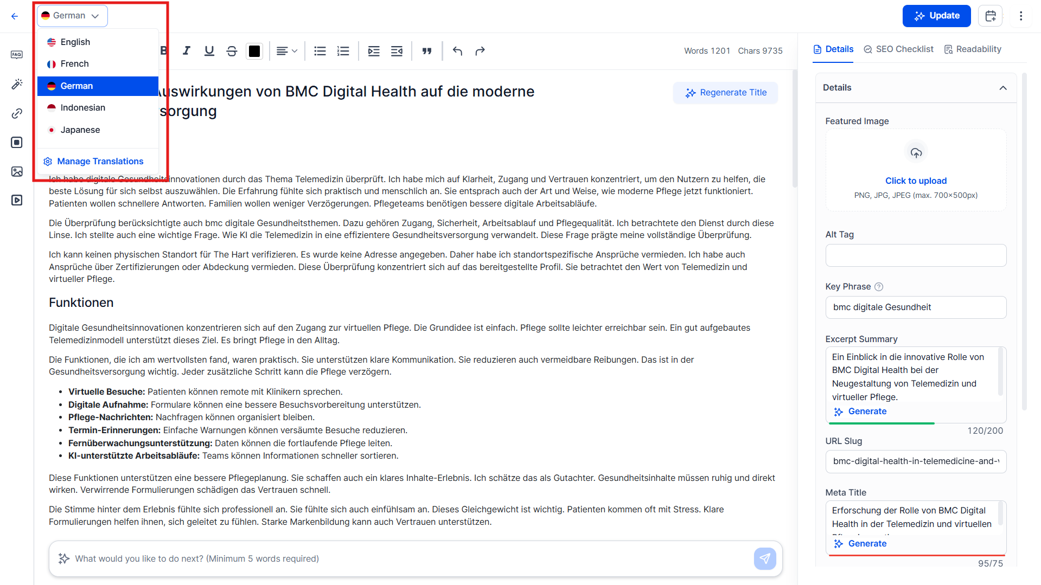Open the block tool in sidebar
Viewport: 1041px width, 585px height.
tap(17, 143)
